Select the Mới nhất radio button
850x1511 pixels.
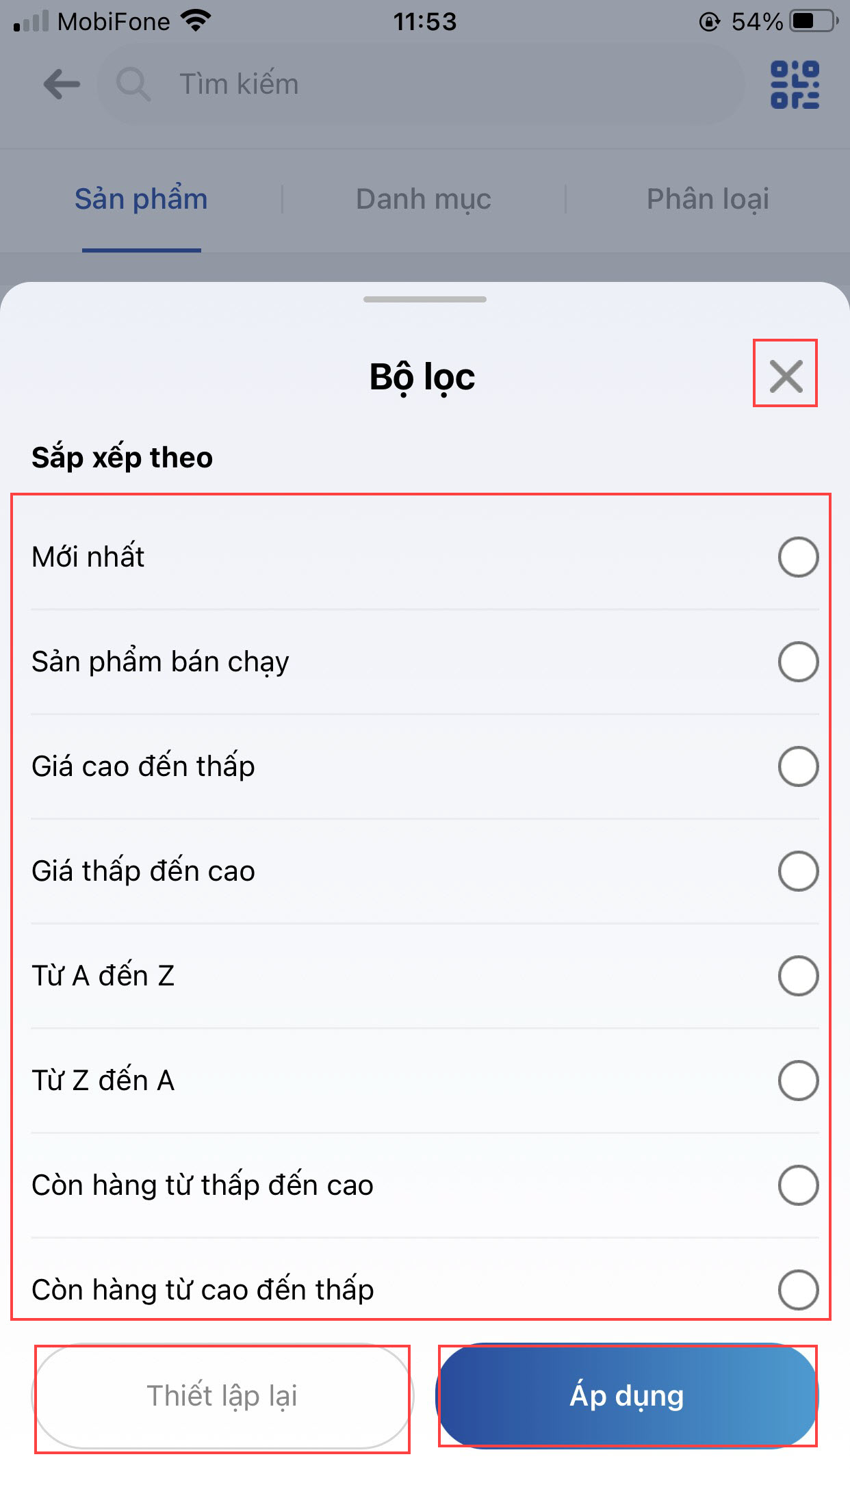[798, 557]
